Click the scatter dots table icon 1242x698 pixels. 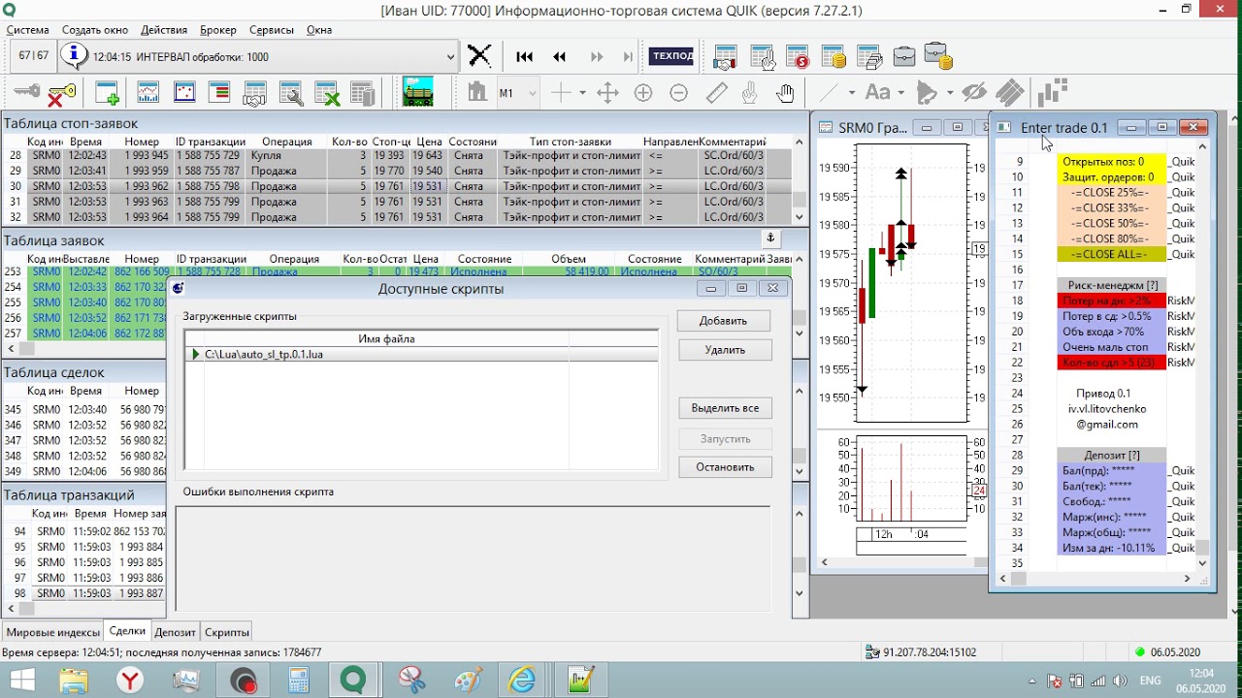(x=184, y=93)
